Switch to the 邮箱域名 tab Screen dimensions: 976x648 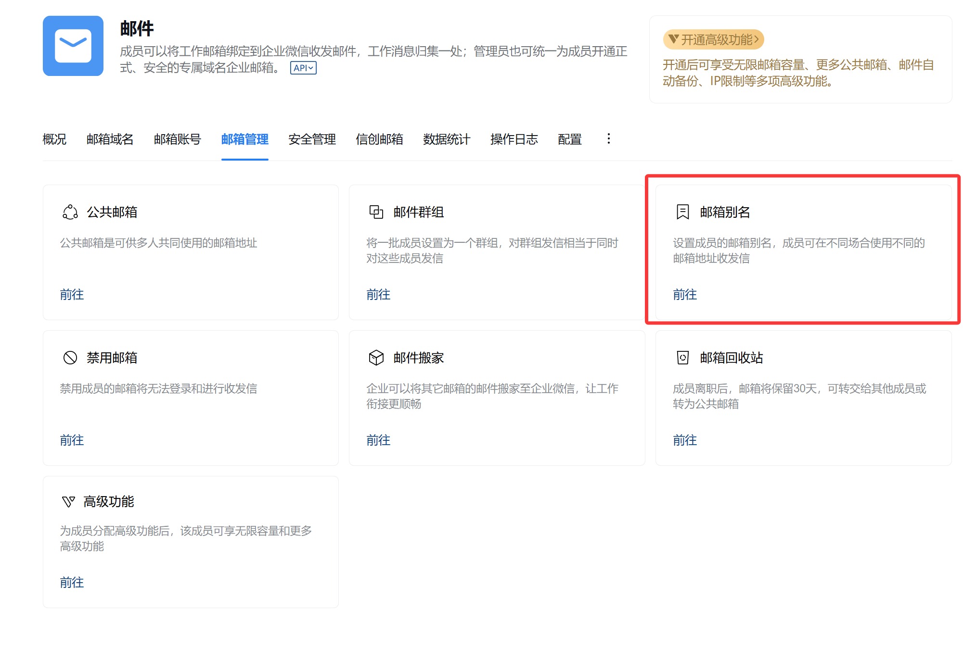click(x=110, y=139)
